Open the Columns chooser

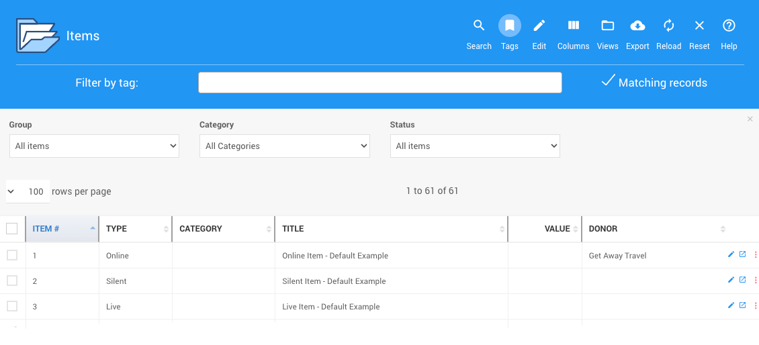click(573, 27)
